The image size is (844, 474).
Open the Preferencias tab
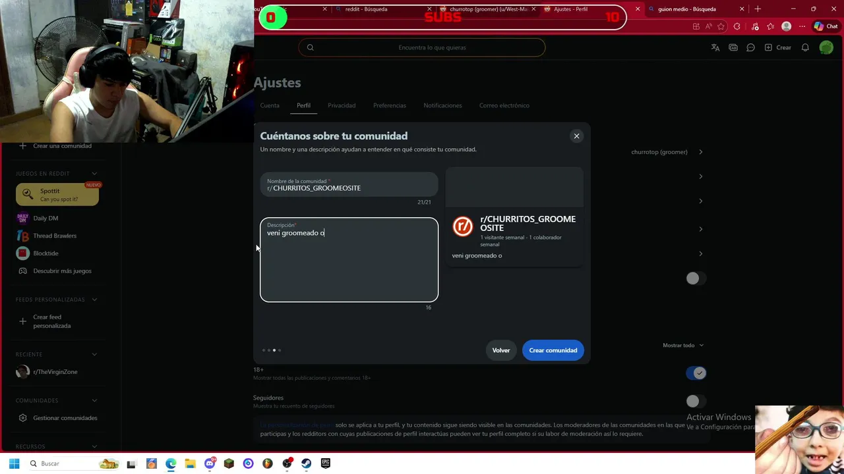click(390, 105)
